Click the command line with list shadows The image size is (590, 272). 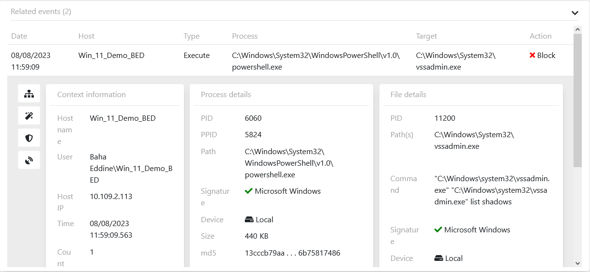point(492,190)
